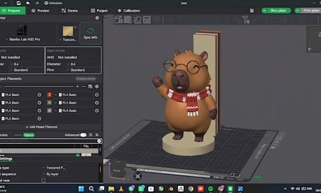The height and width of the screenshot is (193, 321).
Task: Select the Text Shape tool icon
Action: (245, 20)
